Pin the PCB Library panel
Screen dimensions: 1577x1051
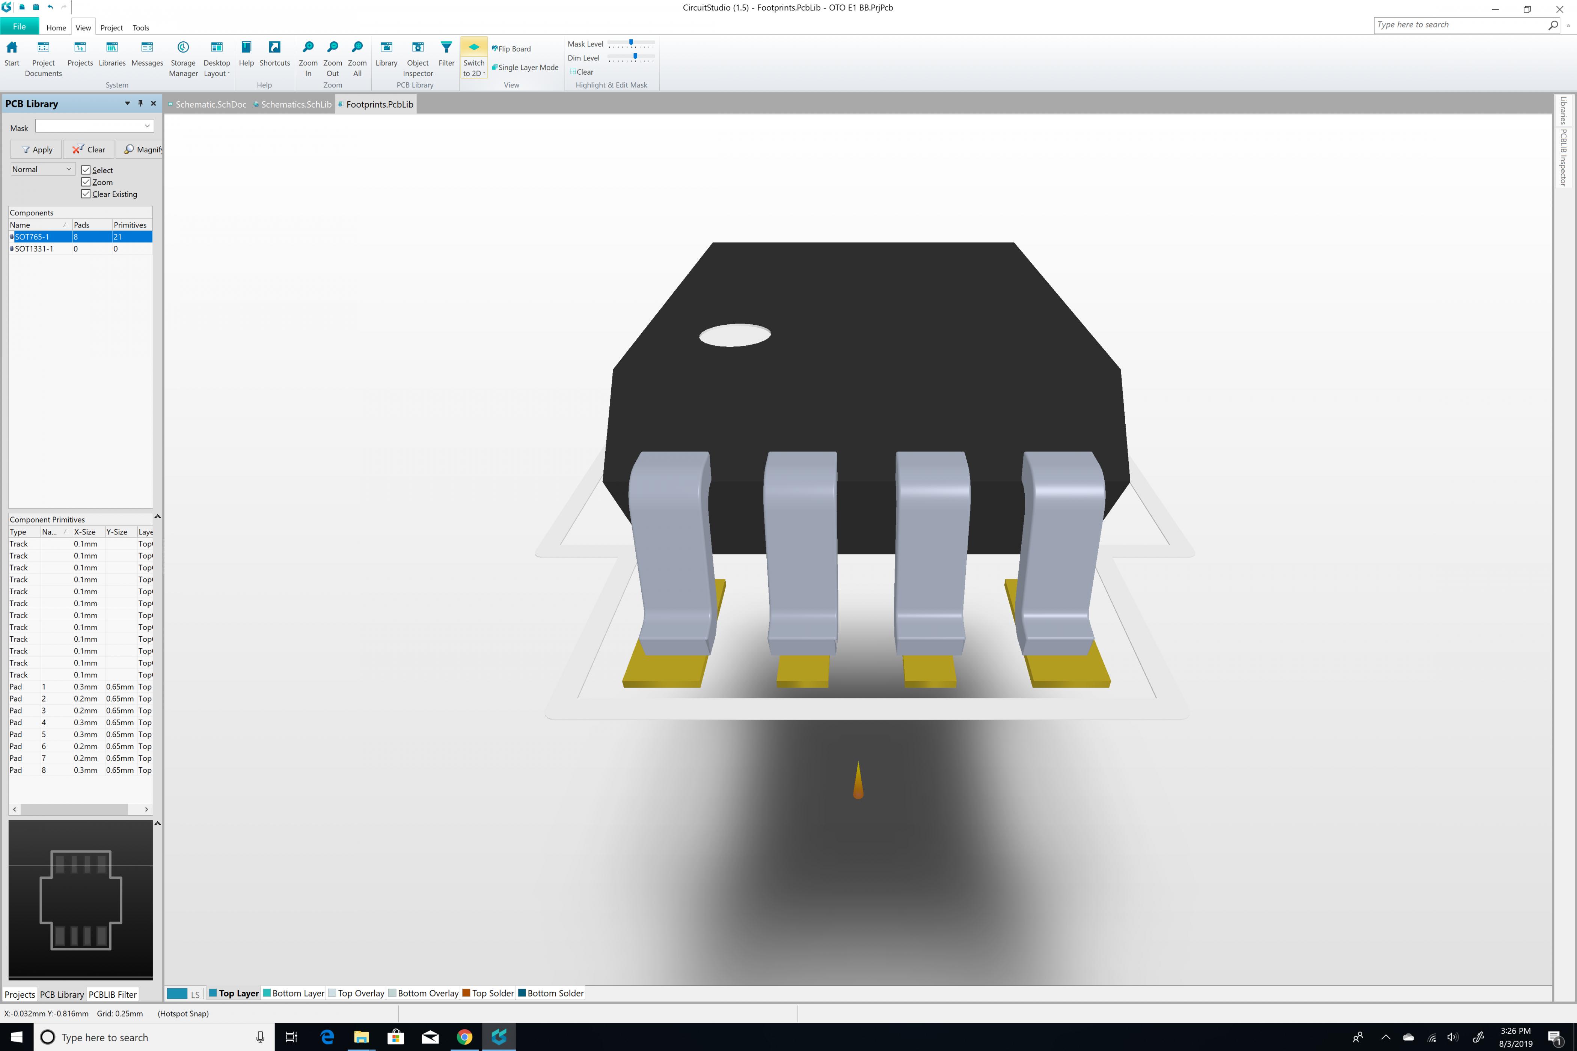(140, 103)
